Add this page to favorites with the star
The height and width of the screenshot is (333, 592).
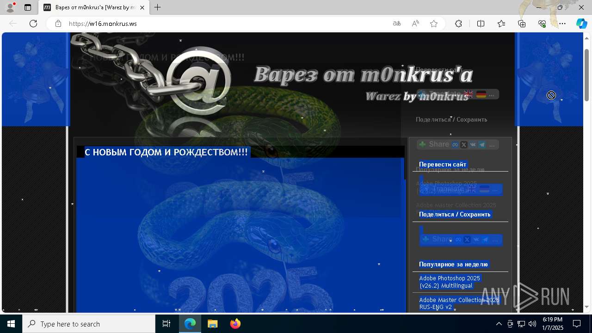[434, 24]
